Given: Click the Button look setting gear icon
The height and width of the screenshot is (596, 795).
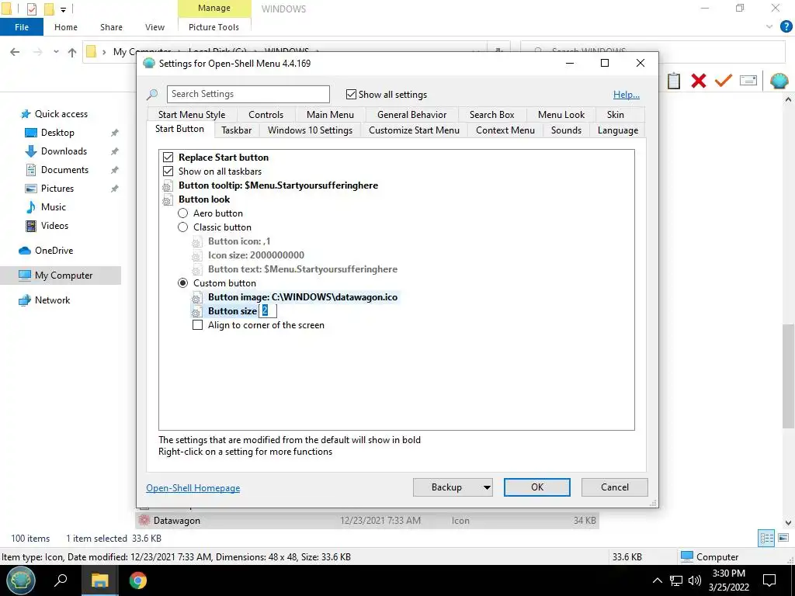Looking at the screenshot, I should tap(168, 199).
